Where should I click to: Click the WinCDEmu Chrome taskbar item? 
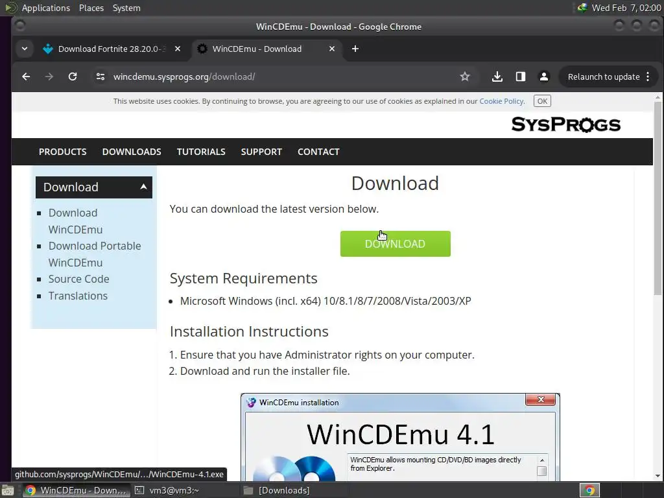point(77,490)
